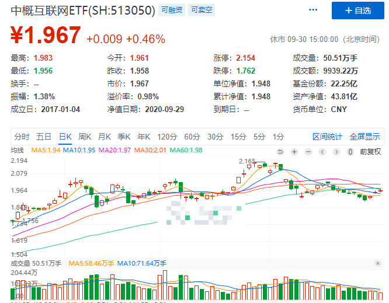Screen dimensions: 389x303
Task: Click the 溢价率 0.98% value
Action: point(148,96)
